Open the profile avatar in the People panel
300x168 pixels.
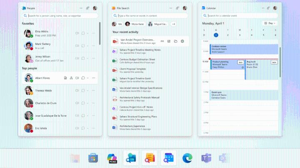point(95,8)
